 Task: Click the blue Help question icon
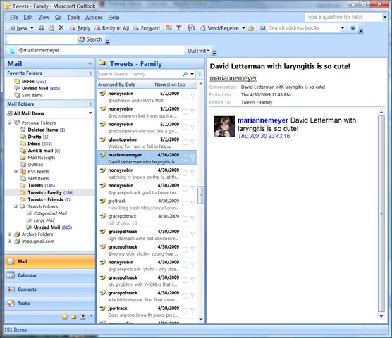pos(353,27)
